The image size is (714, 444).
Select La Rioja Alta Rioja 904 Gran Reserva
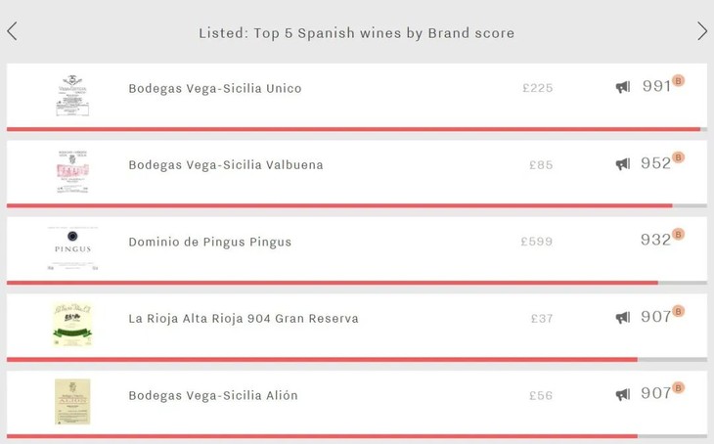click(244, 318)
